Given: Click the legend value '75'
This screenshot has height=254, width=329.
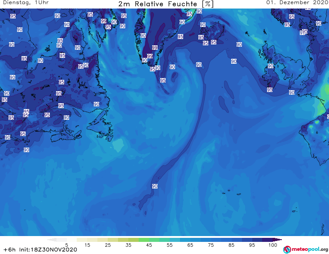Looking at the screenshot, I should [x=211, y=245].
